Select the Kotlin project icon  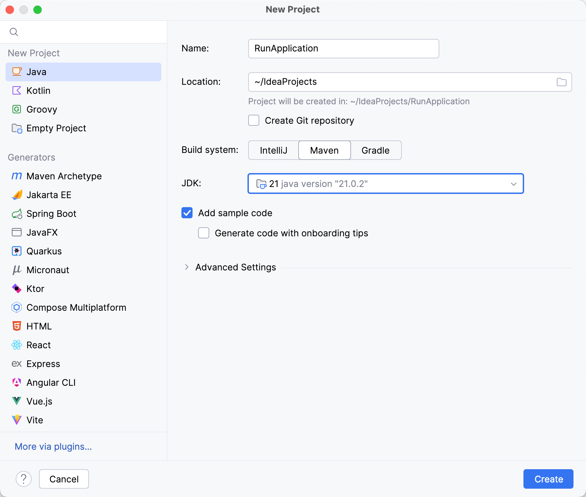point(17,91)
